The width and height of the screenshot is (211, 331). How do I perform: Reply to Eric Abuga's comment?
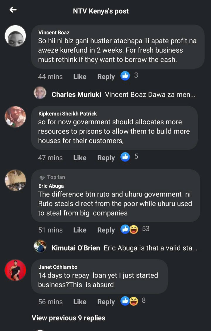click(106, 230)
